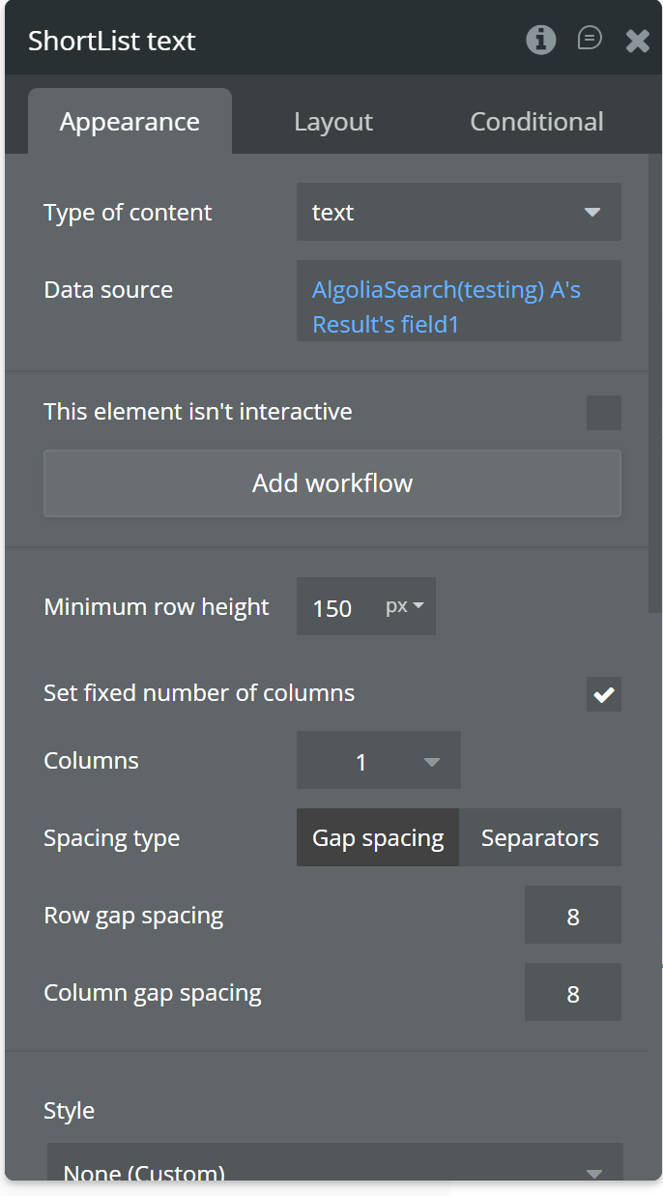Close the ShortList text panel
Viewport: 663px width, 1196px height.
[x=638, y=41]
